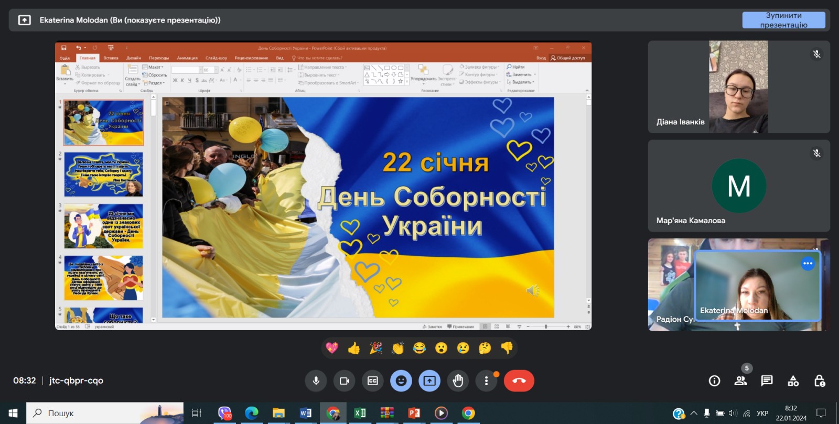839x424 pixels.
Task: Click the Windows search box Пошук
Action: pos(105,414)
